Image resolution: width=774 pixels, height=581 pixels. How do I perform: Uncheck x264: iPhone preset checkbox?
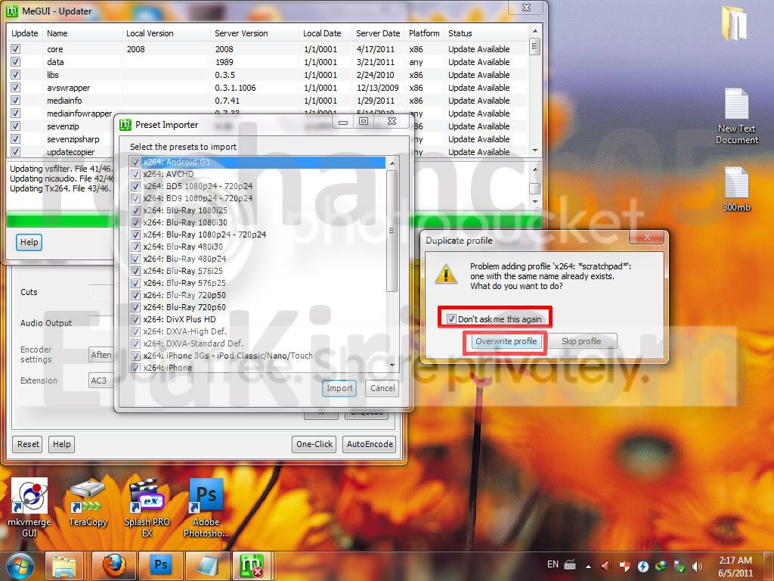pyautogui.click(x=135, y=367)
